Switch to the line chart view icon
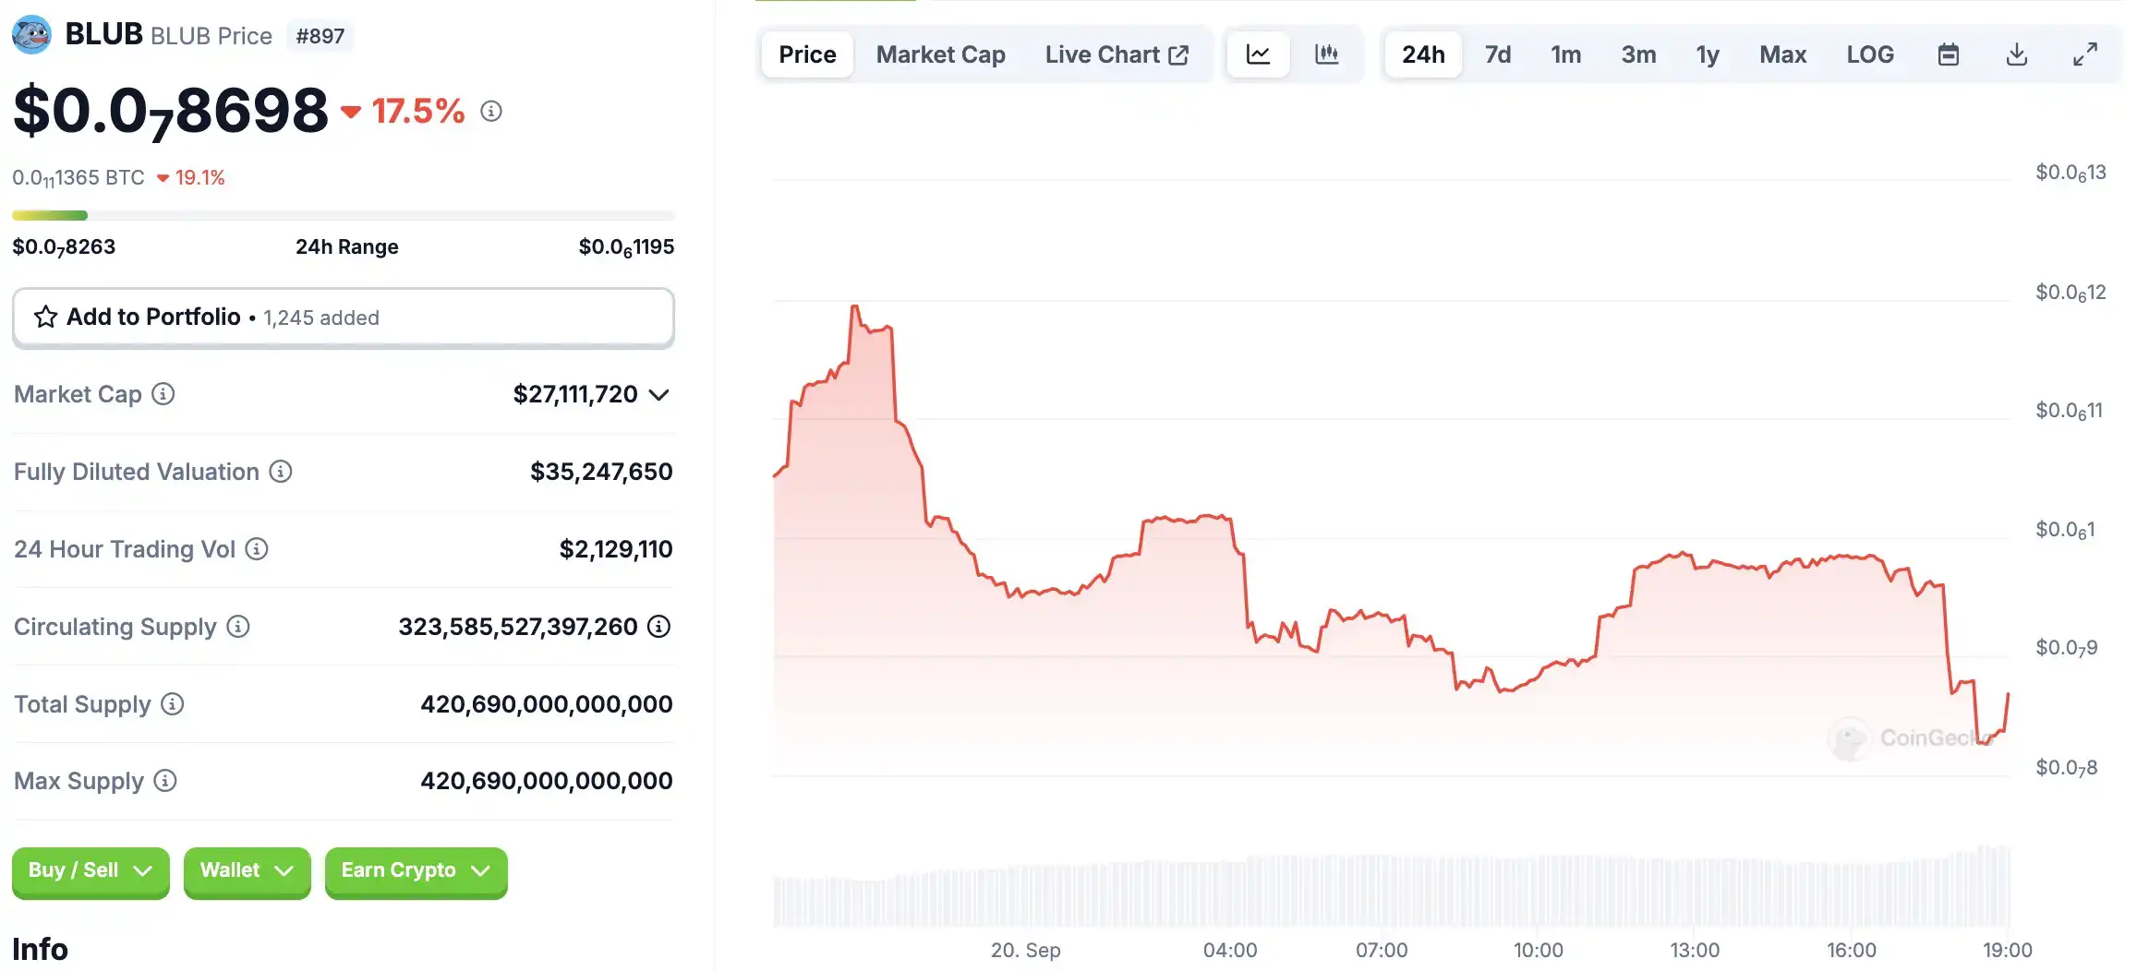 click(1258, 54)
